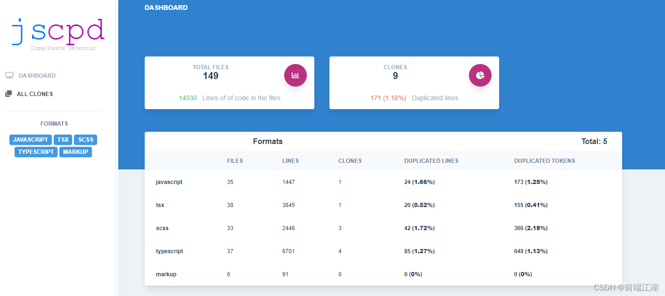Click the jscpd Copy/Paste Detector logo
This screenshot has height=296, width=665.
[x=58, y=34]
